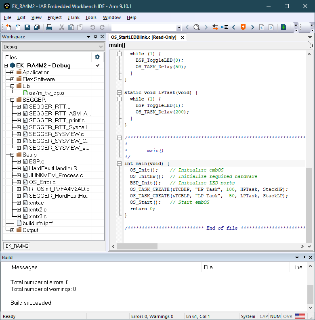Click the EK_RA4M2 workspace tab at bottom
Screen dimensions: 315x320
coord(16,246)
